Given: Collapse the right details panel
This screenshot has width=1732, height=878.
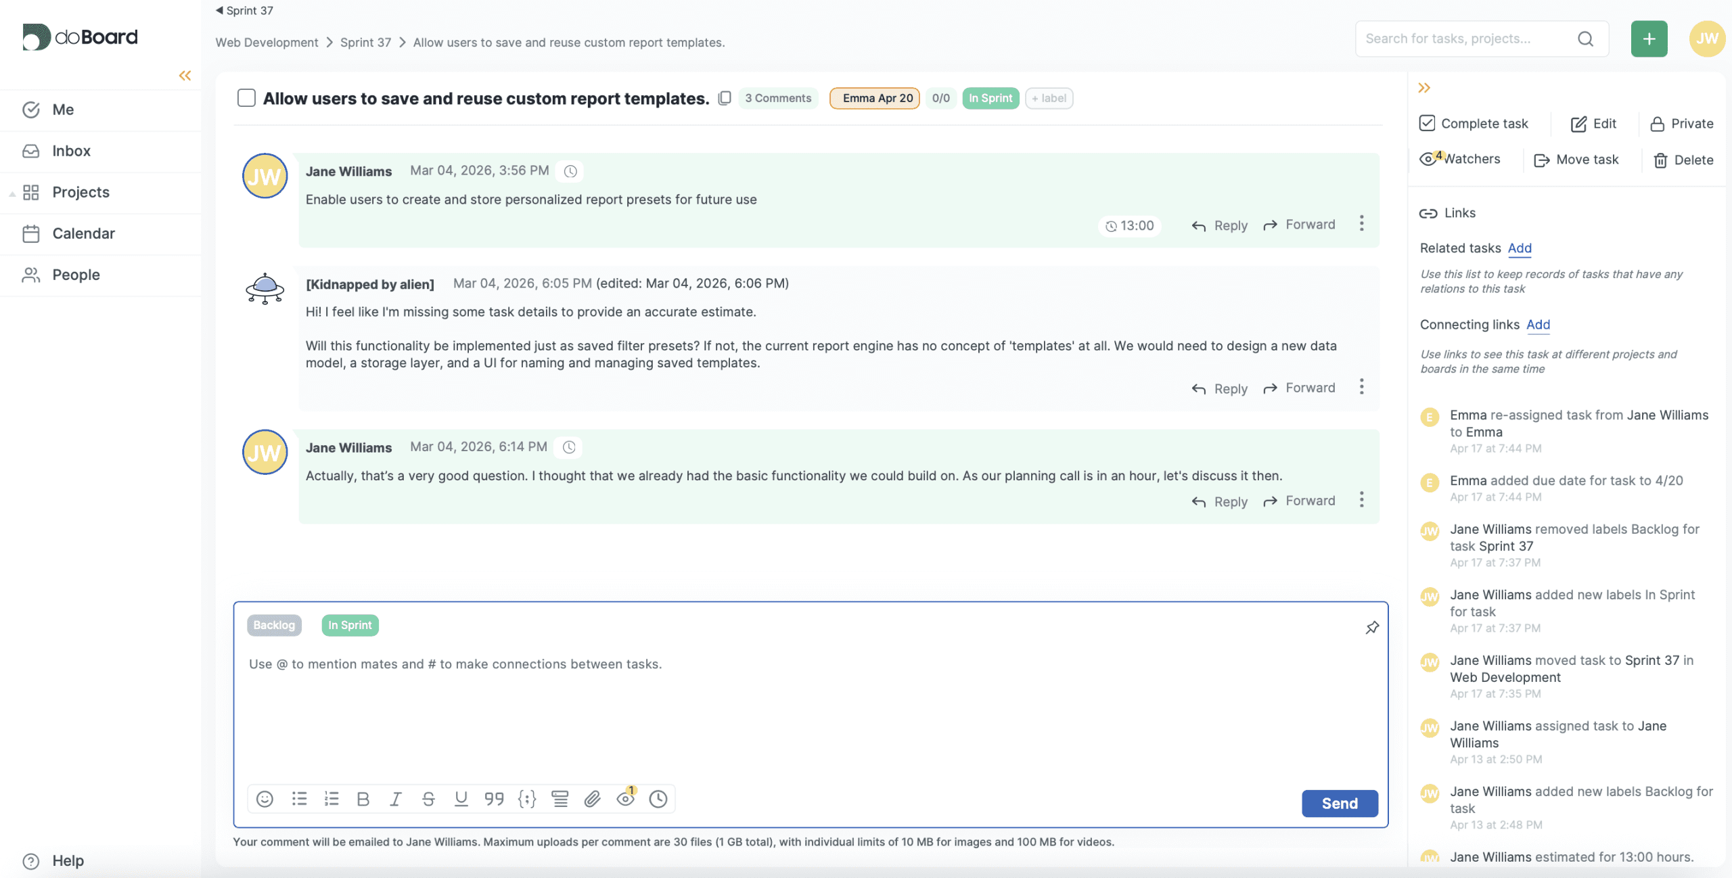Looking at the screenshot, I should [1424, 88].
